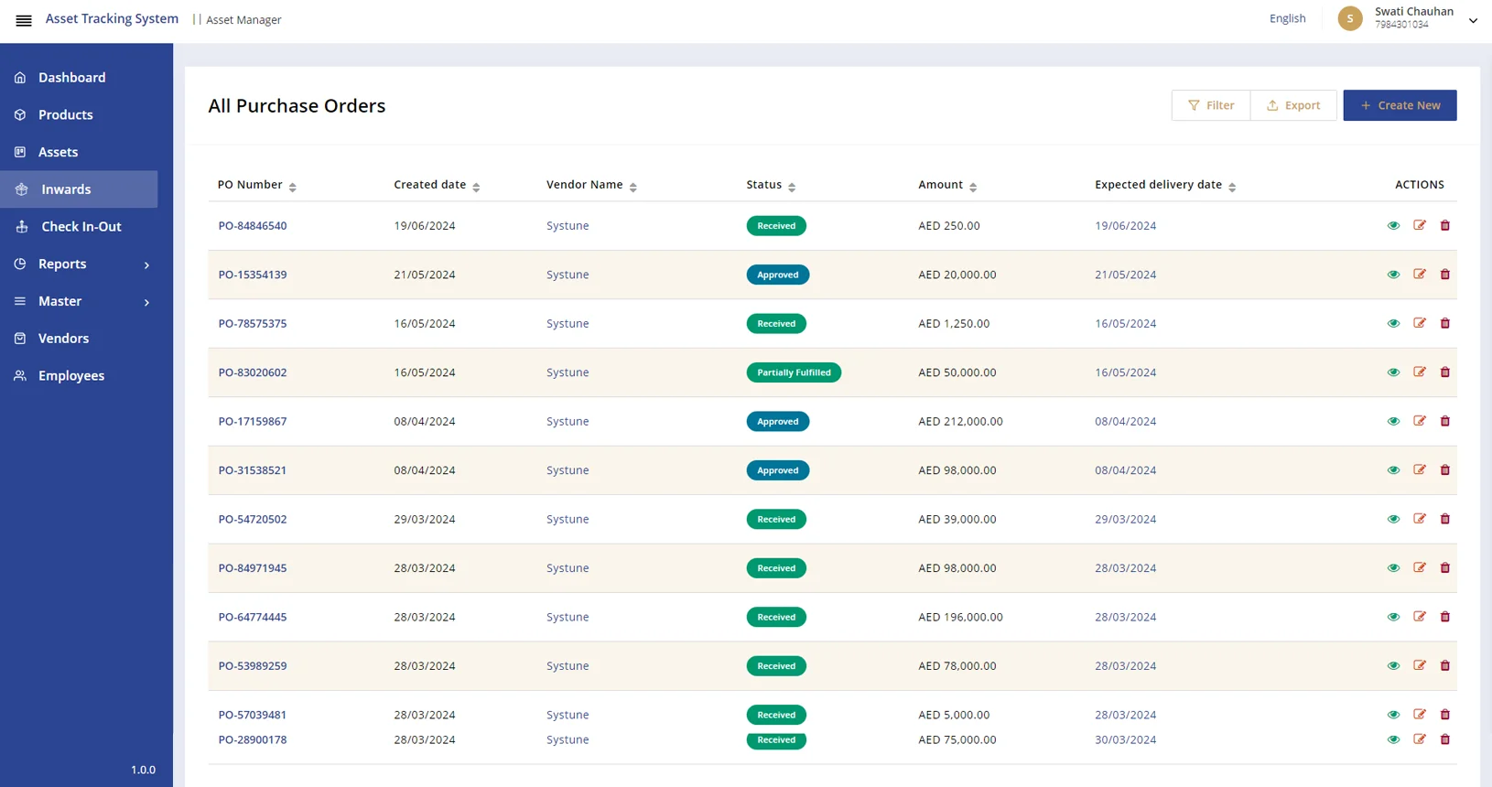The width and height of the screenshot is (1492, 787).
Task: Delete purchase order PO-84846540
Action: [x=1445, y=225]
